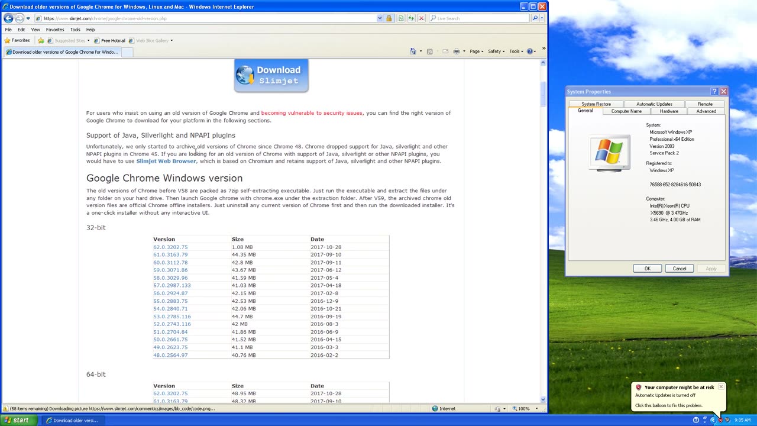Image resolution: width=757 pixels, height=426 pixels.
Task: Download 32-bit Chrome version 53.0.2785.116
Action: 172,317
